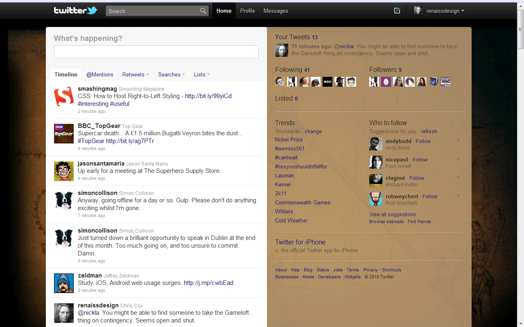Screen dimensions: 524x327
Task: Click the search magnifier icon
Action: coord(203,11)
